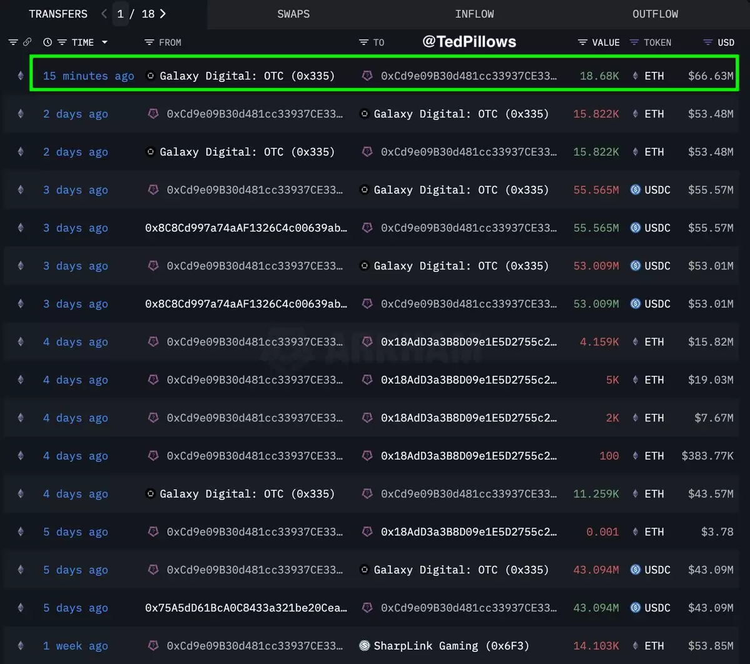
Task: Click the $15.82M USD amount
Action: click(x=711, y=342)
